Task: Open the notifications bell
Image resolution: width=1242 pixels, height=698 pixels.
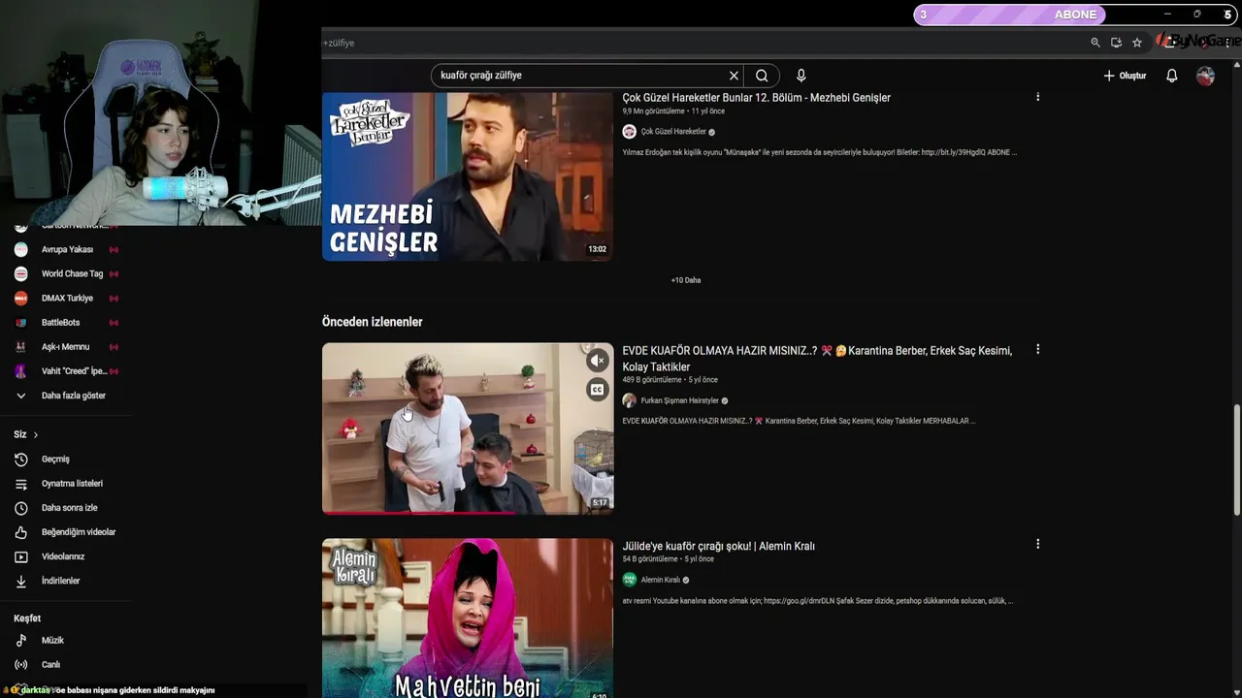Action: [1171, 76]
